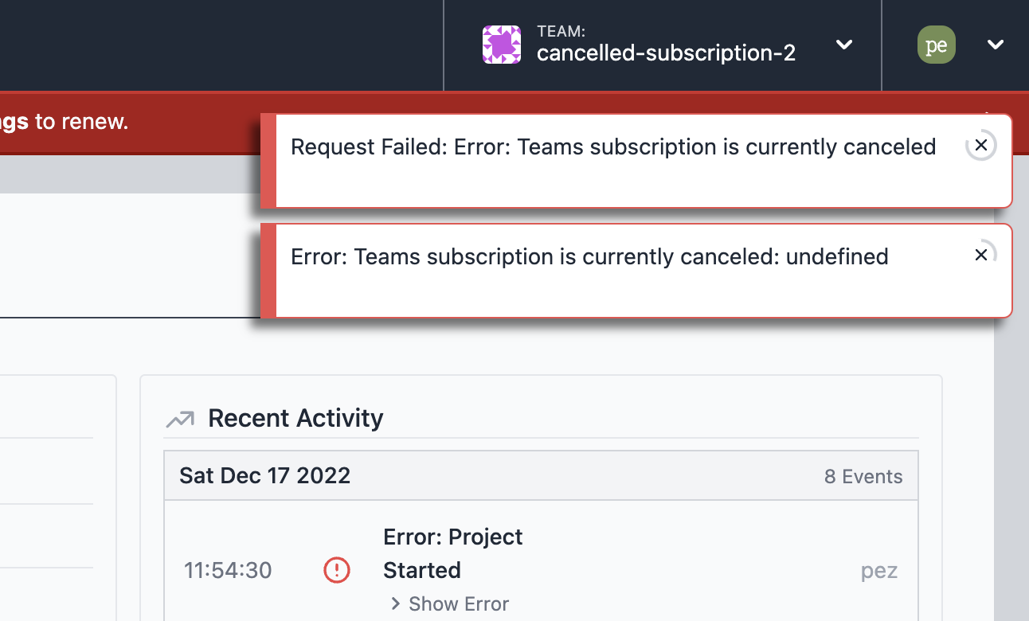The height and width of the screenshot is (621, 1029).
Task: Click the Recent Activity trending arrow icon
Action: [x=181, y=417]
